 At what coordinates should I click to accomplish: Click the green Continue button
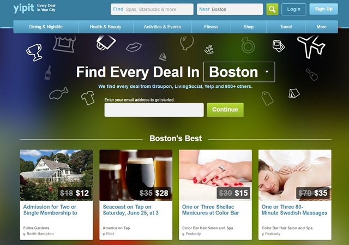(x=225, y=110)
